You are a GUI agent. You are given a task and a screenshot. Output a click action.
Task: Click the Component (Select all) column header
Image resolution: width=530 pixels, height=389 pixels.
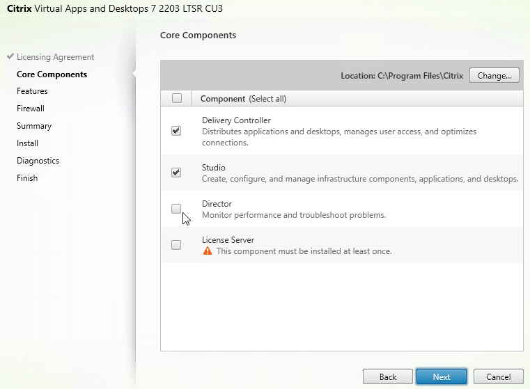tap(243, 99)
